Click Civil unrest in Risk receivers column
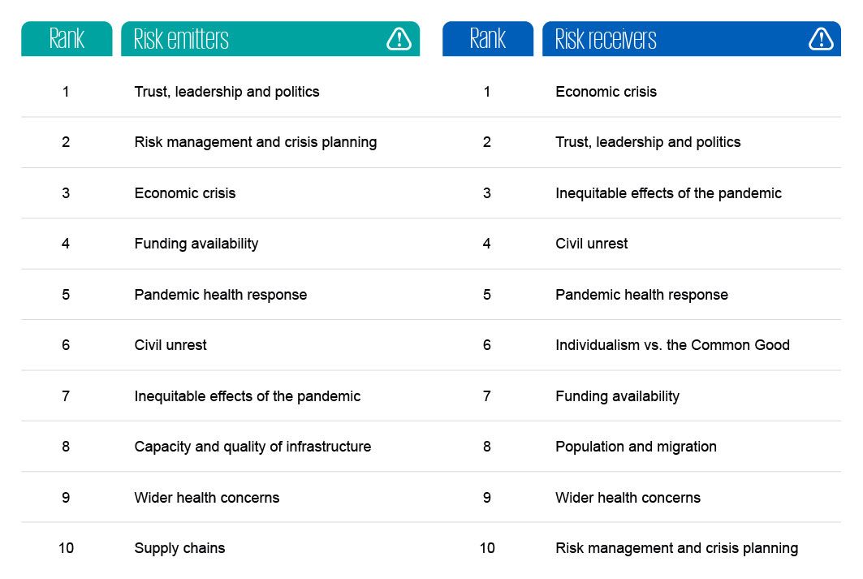This screenshot has width=863, height=579. [x=591, y=244]
